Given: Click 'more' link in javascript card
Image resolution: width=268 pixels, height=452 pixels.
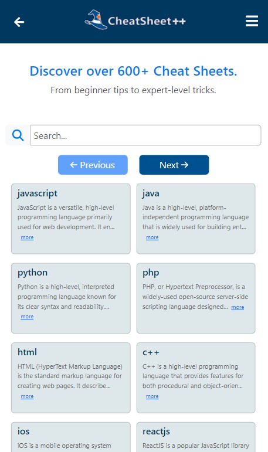Looking at the screenshot, I should tap(27, 237).
